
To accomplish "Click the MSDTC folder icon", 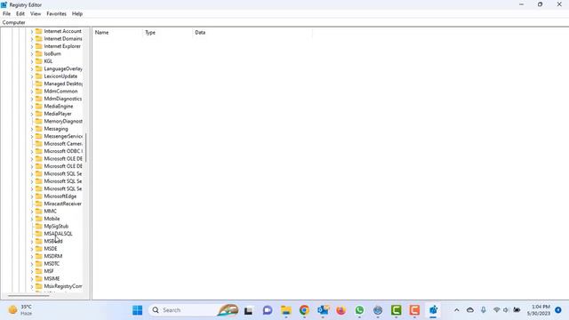I will 39,263.
